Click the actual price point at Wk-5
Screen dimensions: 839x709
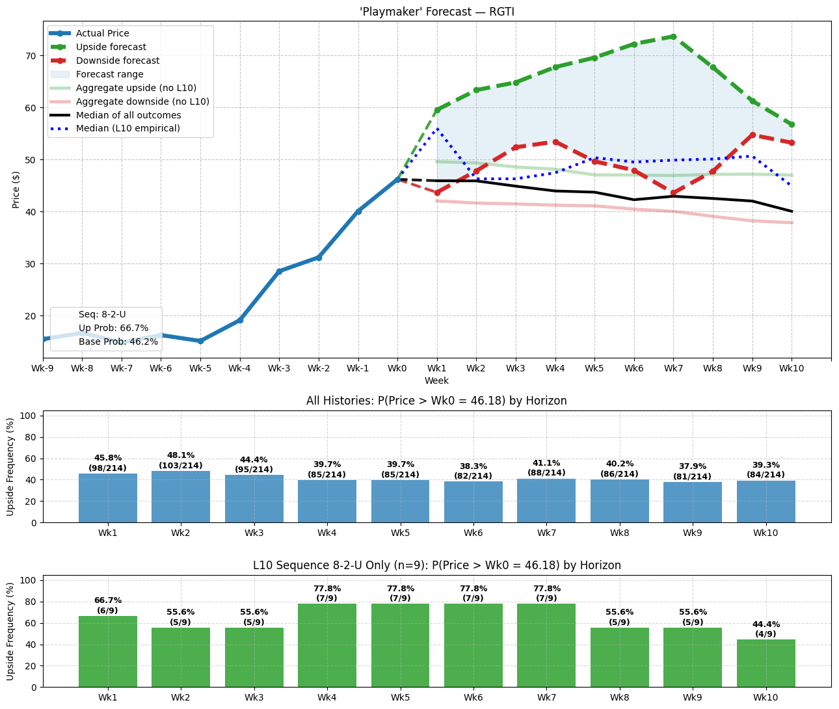tap(200, 341)
